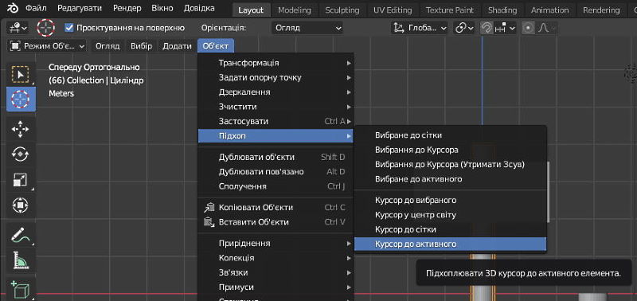Viewport: 637px width, 301px height.
Task: Select the Rotate tool
Action: pos(21,154)
